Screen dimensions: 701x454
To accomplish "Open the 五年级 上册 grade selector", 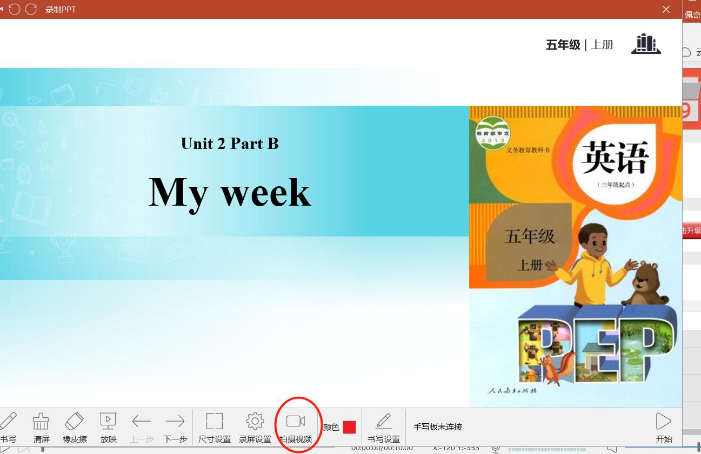I will [580, 45].
